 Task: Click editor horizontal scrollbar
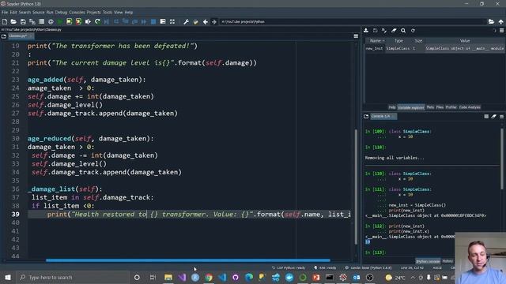click(188, 260)
